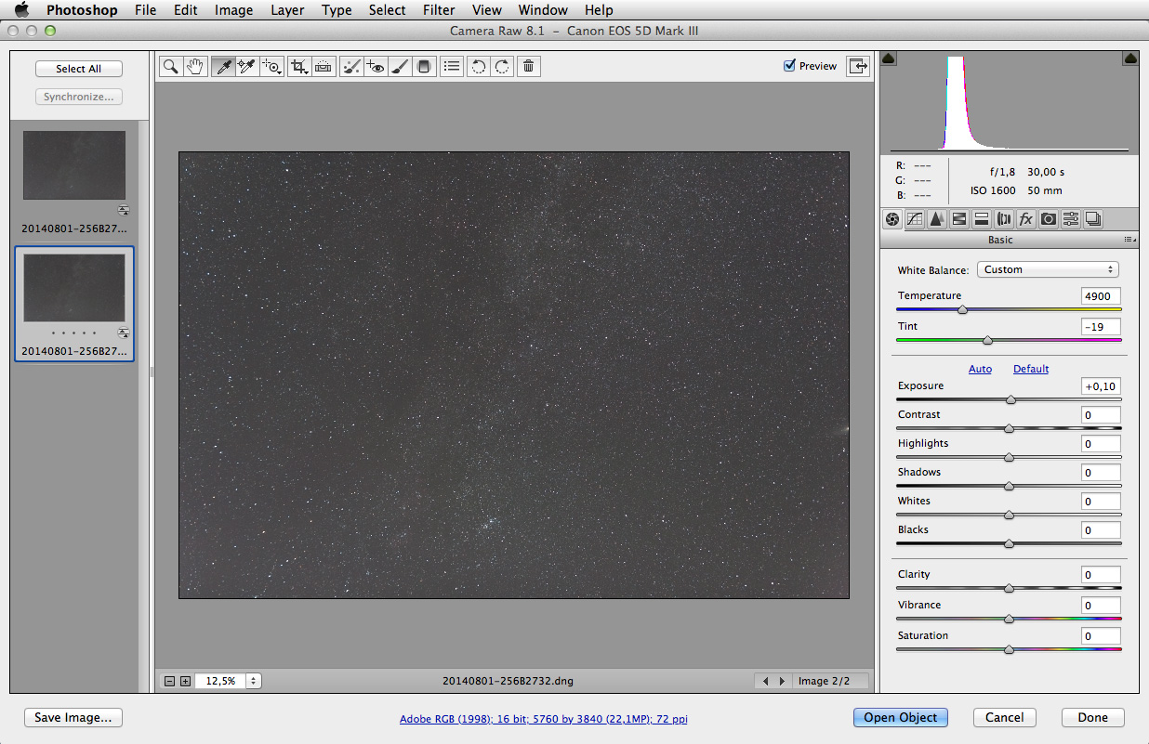
Task: Open the Apple menu
Action: [21, 10]
